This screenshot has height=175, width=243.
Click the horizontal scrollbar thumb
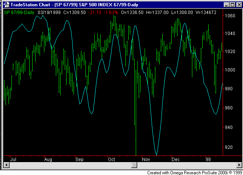point(134,165)
